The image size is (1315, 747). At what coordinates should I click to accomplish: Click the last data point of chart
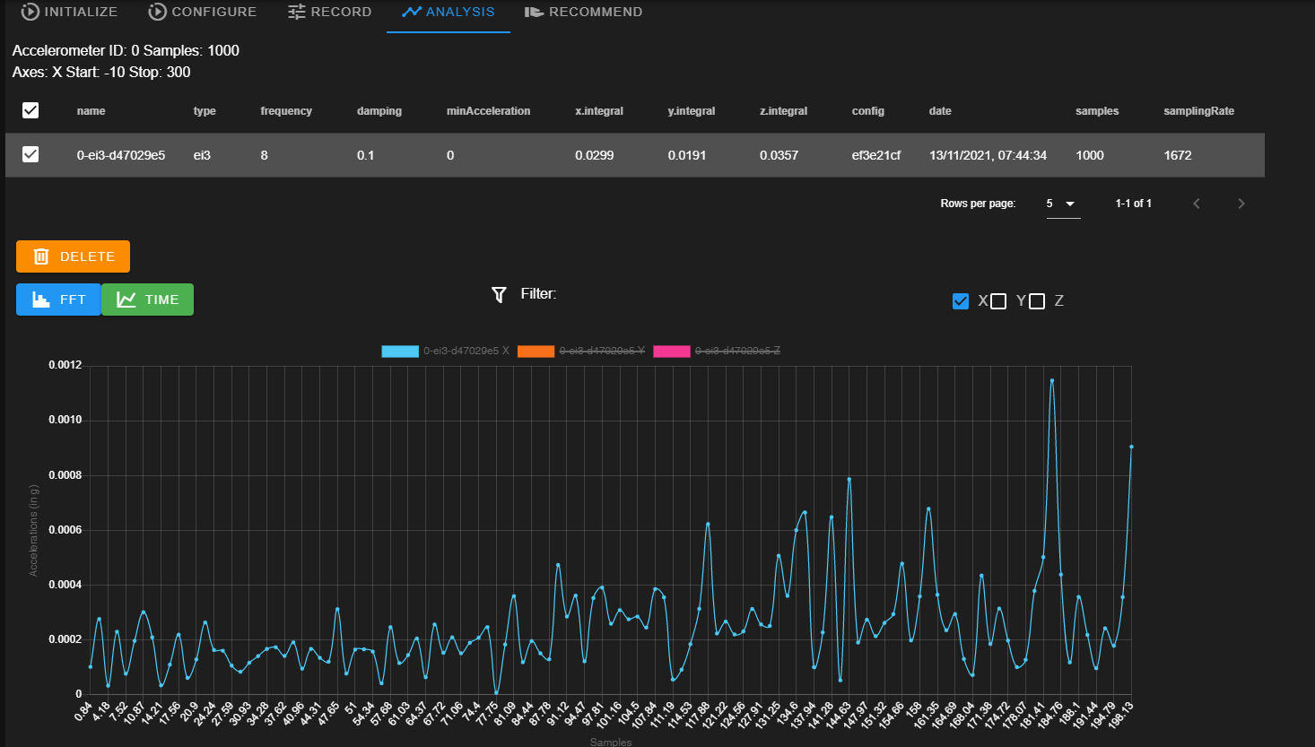tap(1131, 447)
